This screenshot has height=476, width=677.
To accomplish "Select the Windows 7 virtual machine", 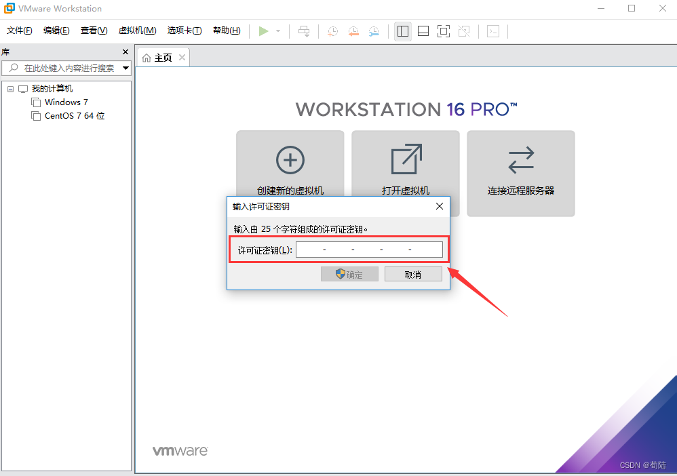I will [x=66, y=102].
